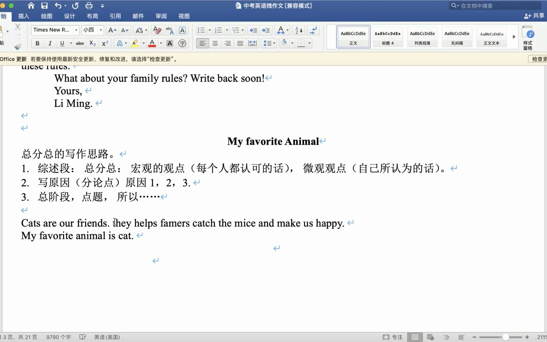Apply the 标题 4 style

pos(388,37)
